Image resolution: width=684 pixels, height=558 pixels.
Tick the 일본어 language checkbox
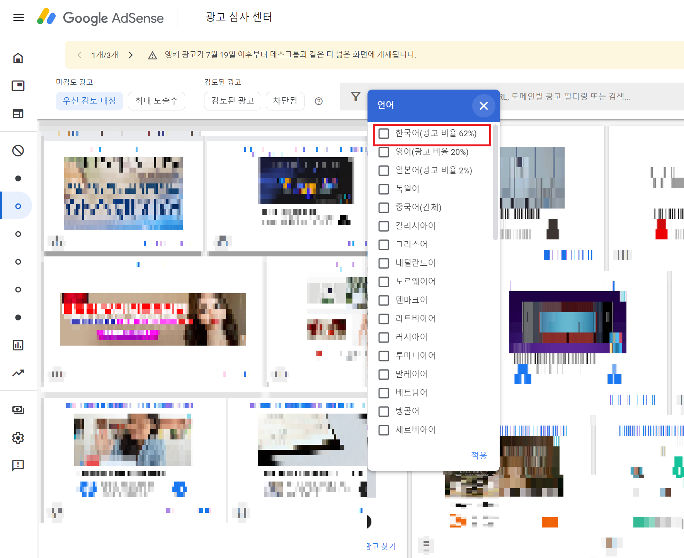click(x=384, y=171)
